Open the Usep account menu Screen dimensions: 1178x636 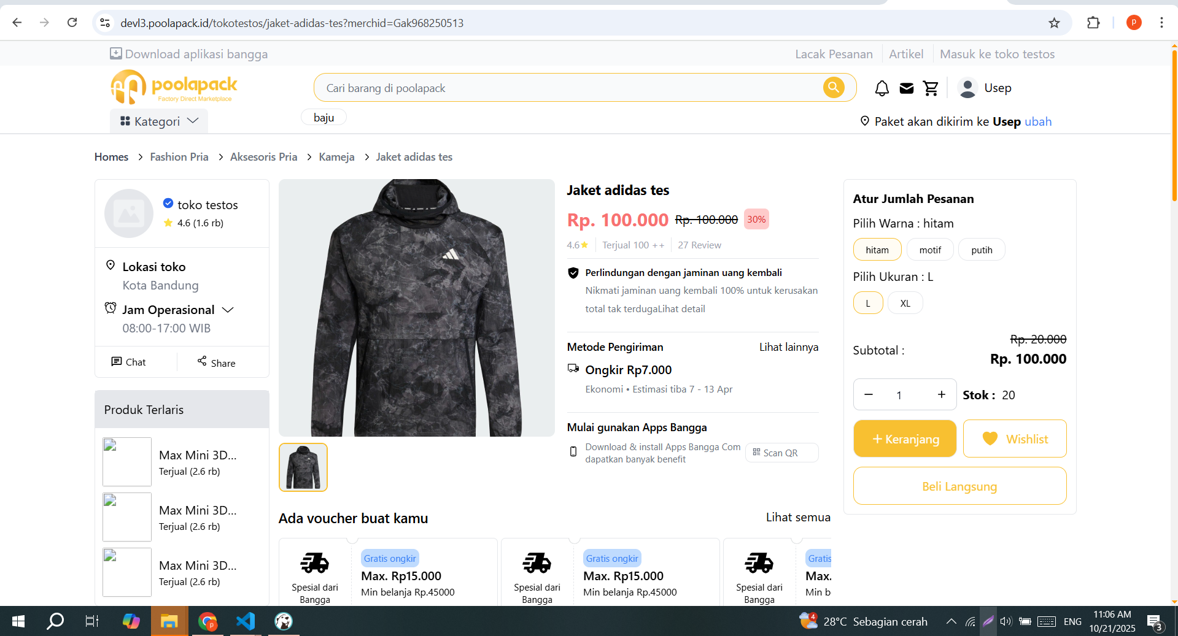(x=985, y=88)
